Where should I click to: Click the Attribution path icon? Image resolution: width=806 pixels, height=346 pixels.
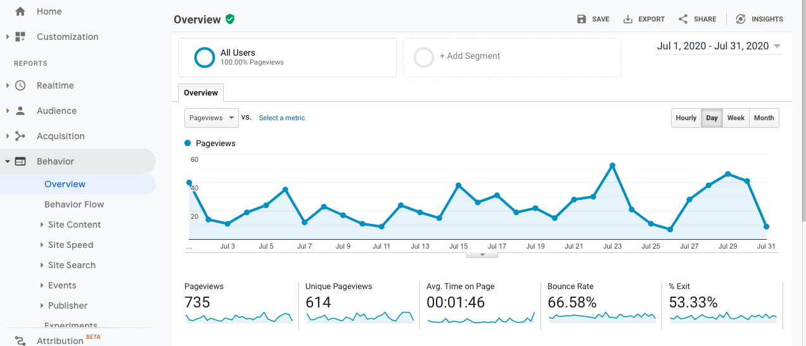point(20,341)
